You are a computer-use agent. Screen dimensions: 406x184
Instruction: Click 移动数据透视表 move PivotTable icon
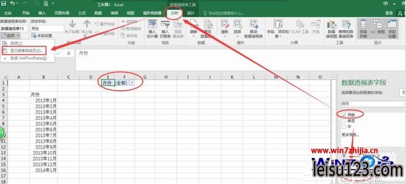point(253,24)
